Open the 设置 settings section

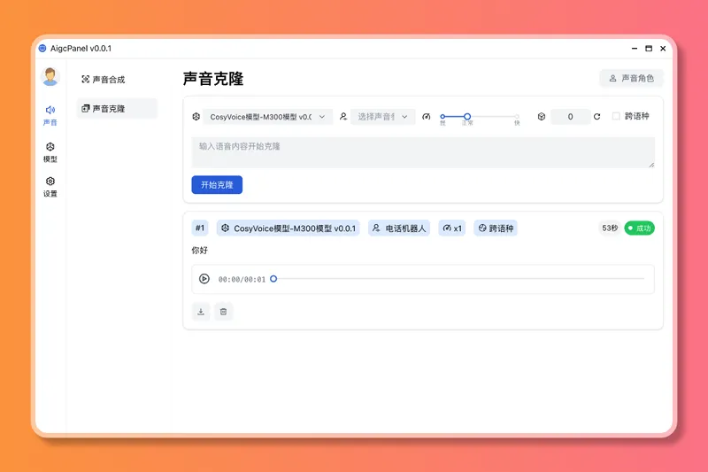point(50,186)
